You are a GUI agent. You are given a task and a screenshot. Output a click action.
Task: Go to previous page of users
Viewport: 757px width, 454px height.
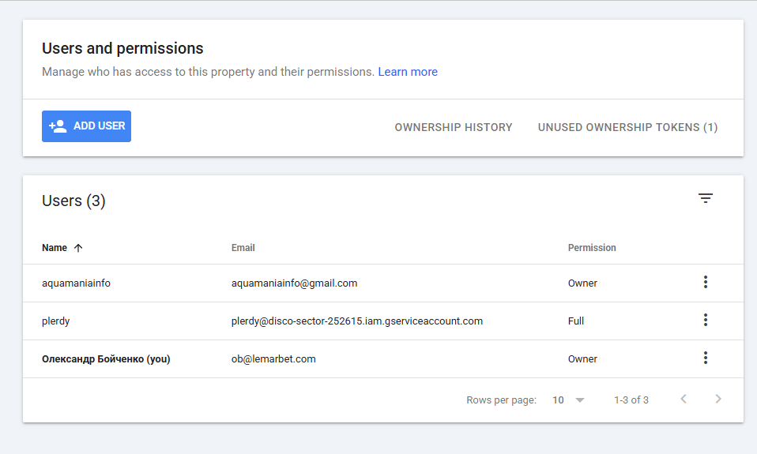tap(684, 399)
